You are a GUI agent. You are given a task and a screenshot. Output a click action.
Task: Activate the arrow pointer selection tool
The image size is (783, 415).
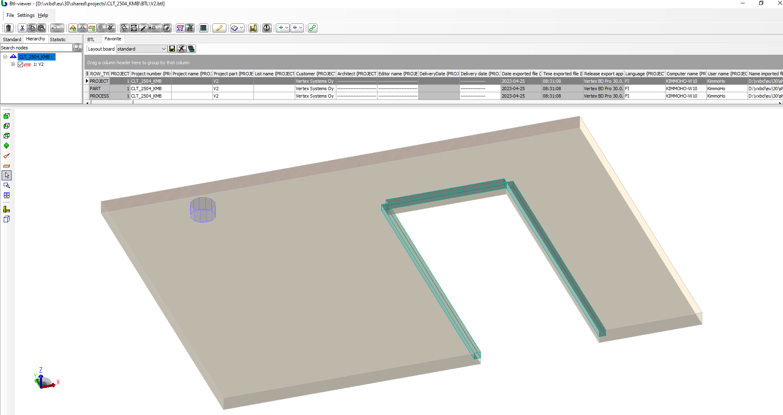[7, 175]
